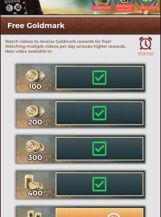Viewport: 161px width, 217px height.
Task: Click the coin stack icon for 400 Goldmark
Action: [x=34, y=182]
